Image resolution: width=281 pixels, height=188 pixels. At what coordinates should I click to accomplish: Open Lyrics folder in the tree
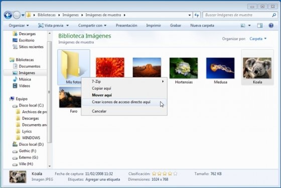coord(24,131)
